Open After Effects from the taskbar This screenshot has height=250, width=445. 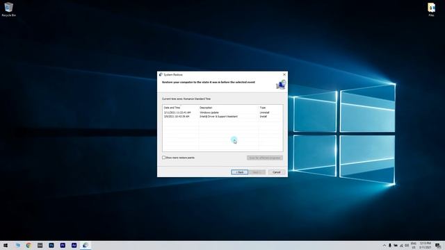pos(74,245)
